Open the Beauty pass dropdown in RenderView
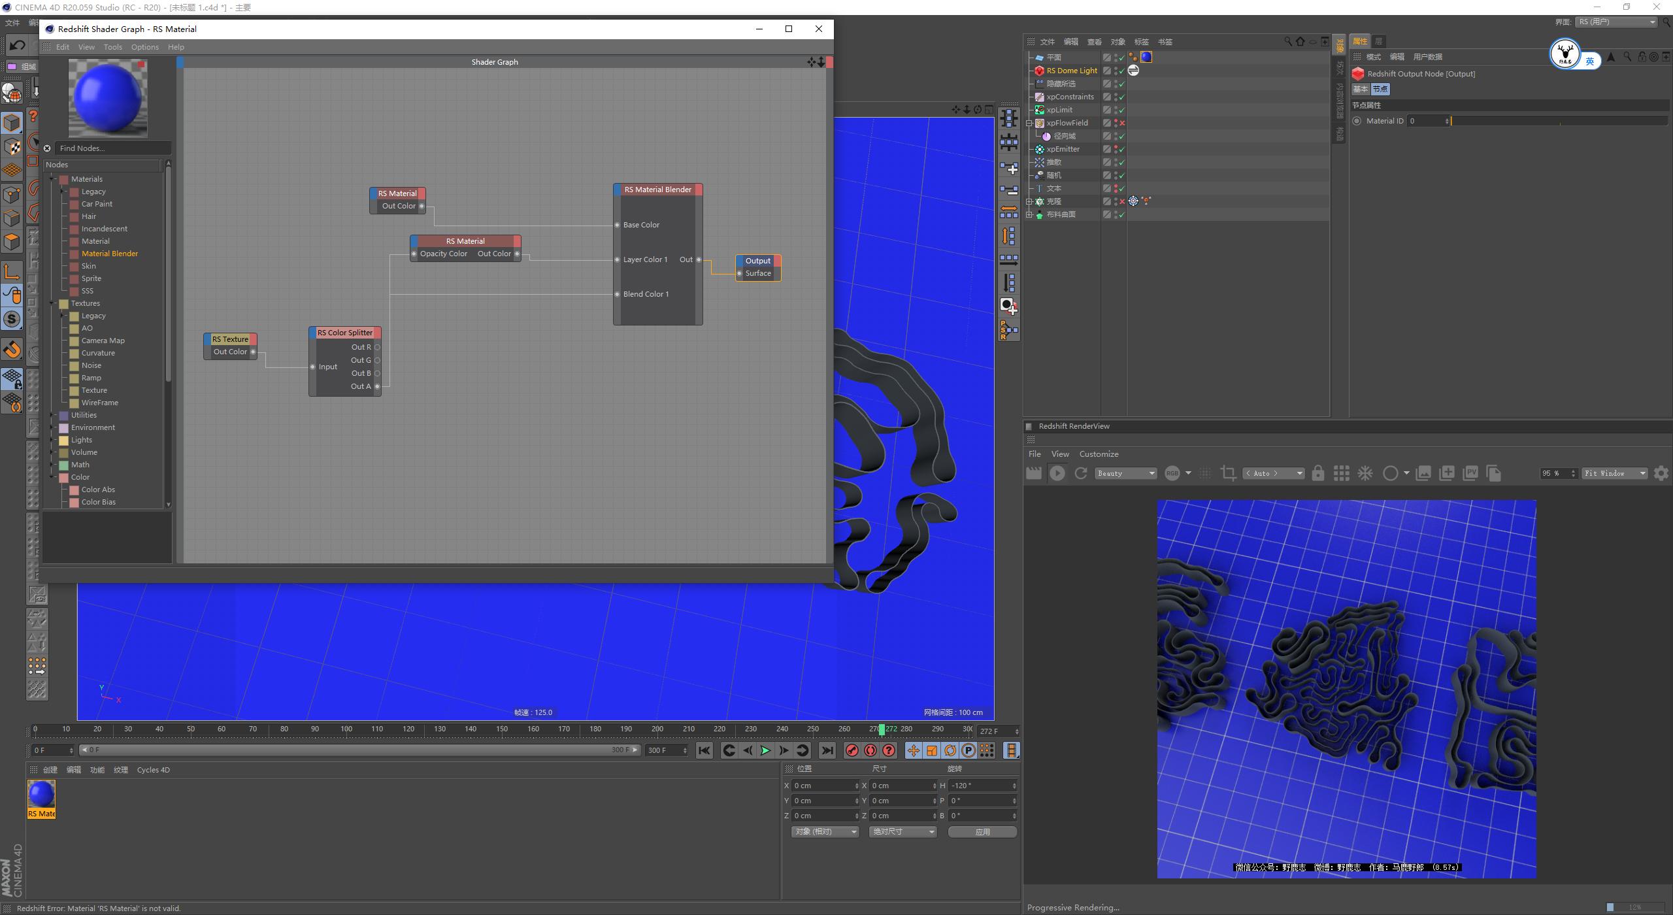1673x915 pixels. click(1125, 473)
